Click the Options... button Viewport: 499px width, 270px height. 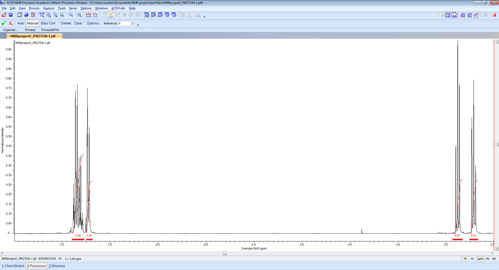[x=94, y=23]
